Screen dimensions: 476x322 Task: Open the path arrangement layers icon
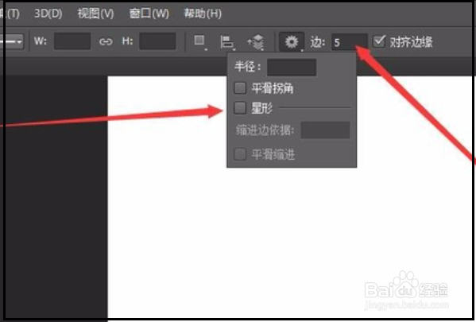pos(256,42)
